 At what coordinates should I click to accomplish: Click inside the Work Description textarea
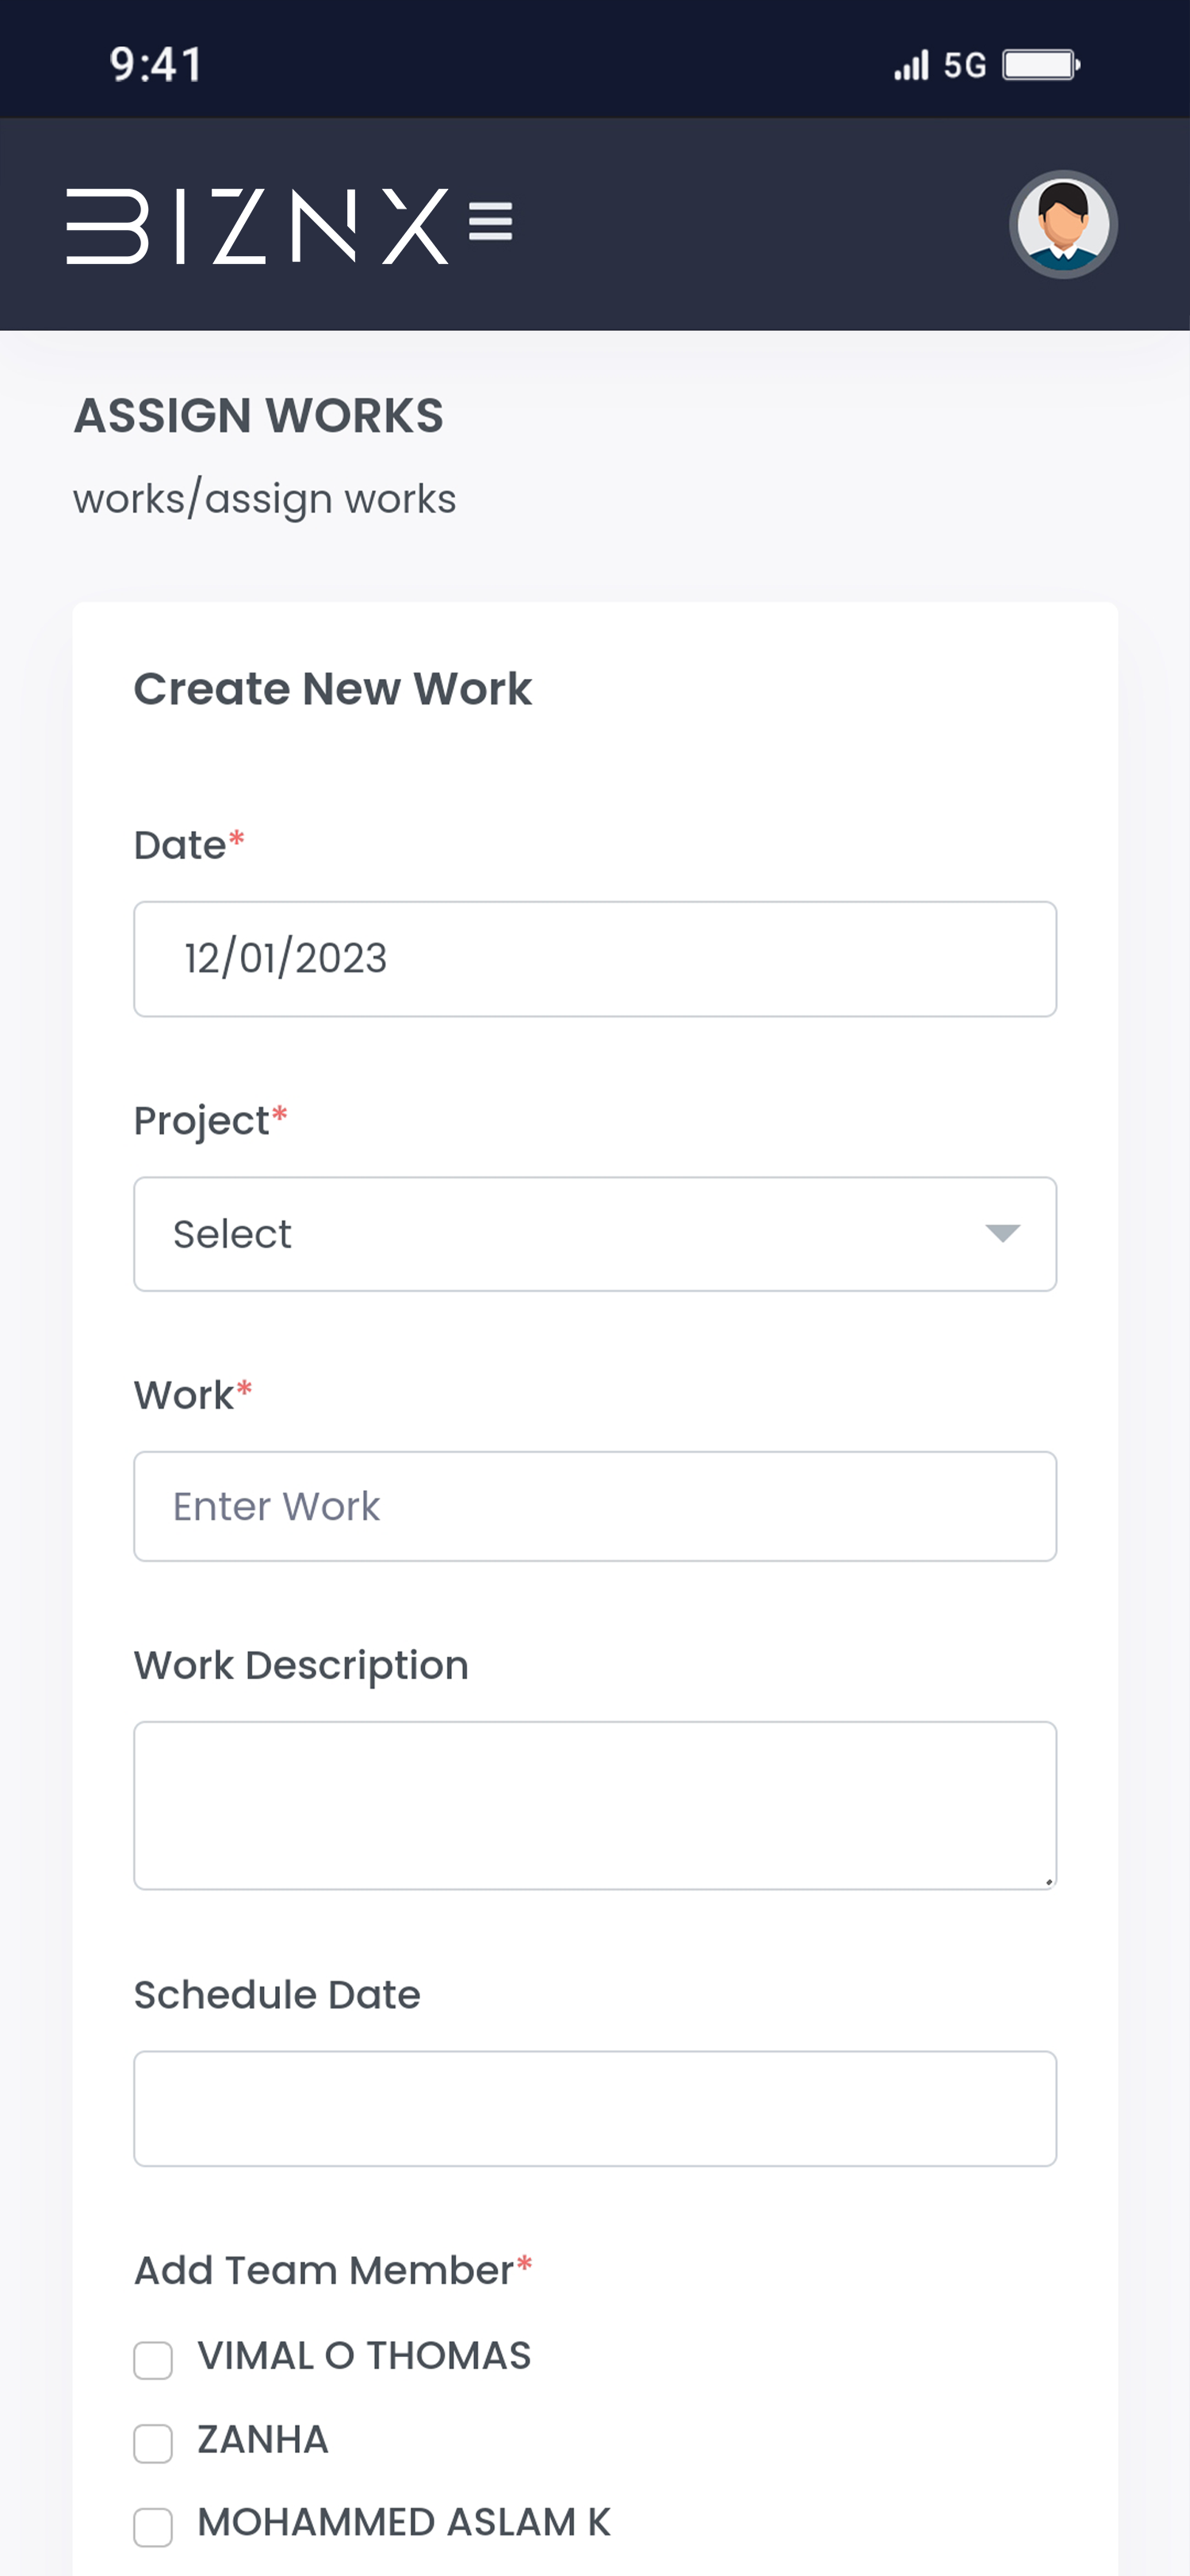click(x=595, y=1805)
